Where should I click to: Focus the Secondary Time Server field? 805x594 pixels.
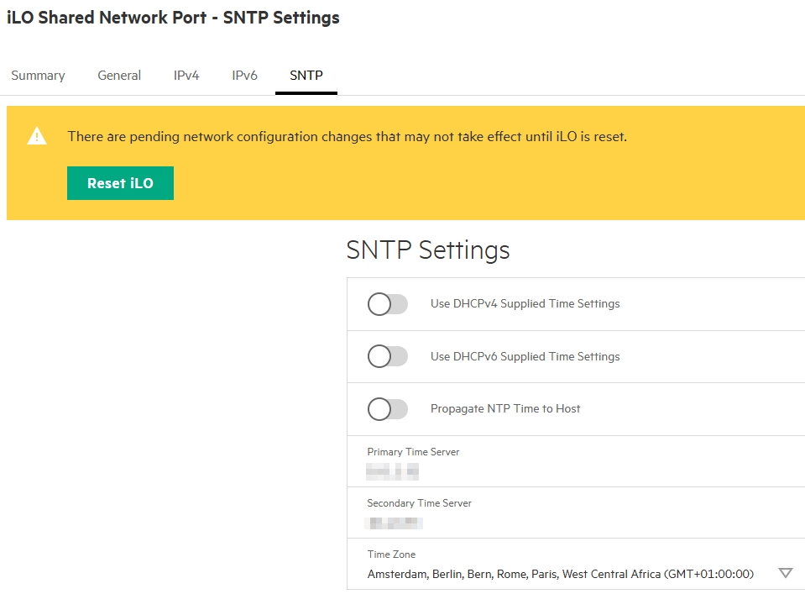click(504, 523)
